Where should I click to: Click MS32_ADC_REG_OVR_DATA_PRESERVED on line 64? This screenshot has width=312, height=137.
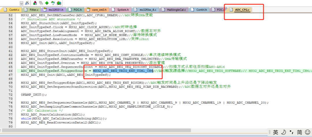point(112,63)
